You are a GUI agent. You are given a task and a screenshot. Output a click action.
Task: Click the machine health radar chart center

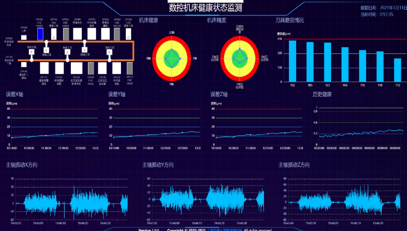click(172, 58)
